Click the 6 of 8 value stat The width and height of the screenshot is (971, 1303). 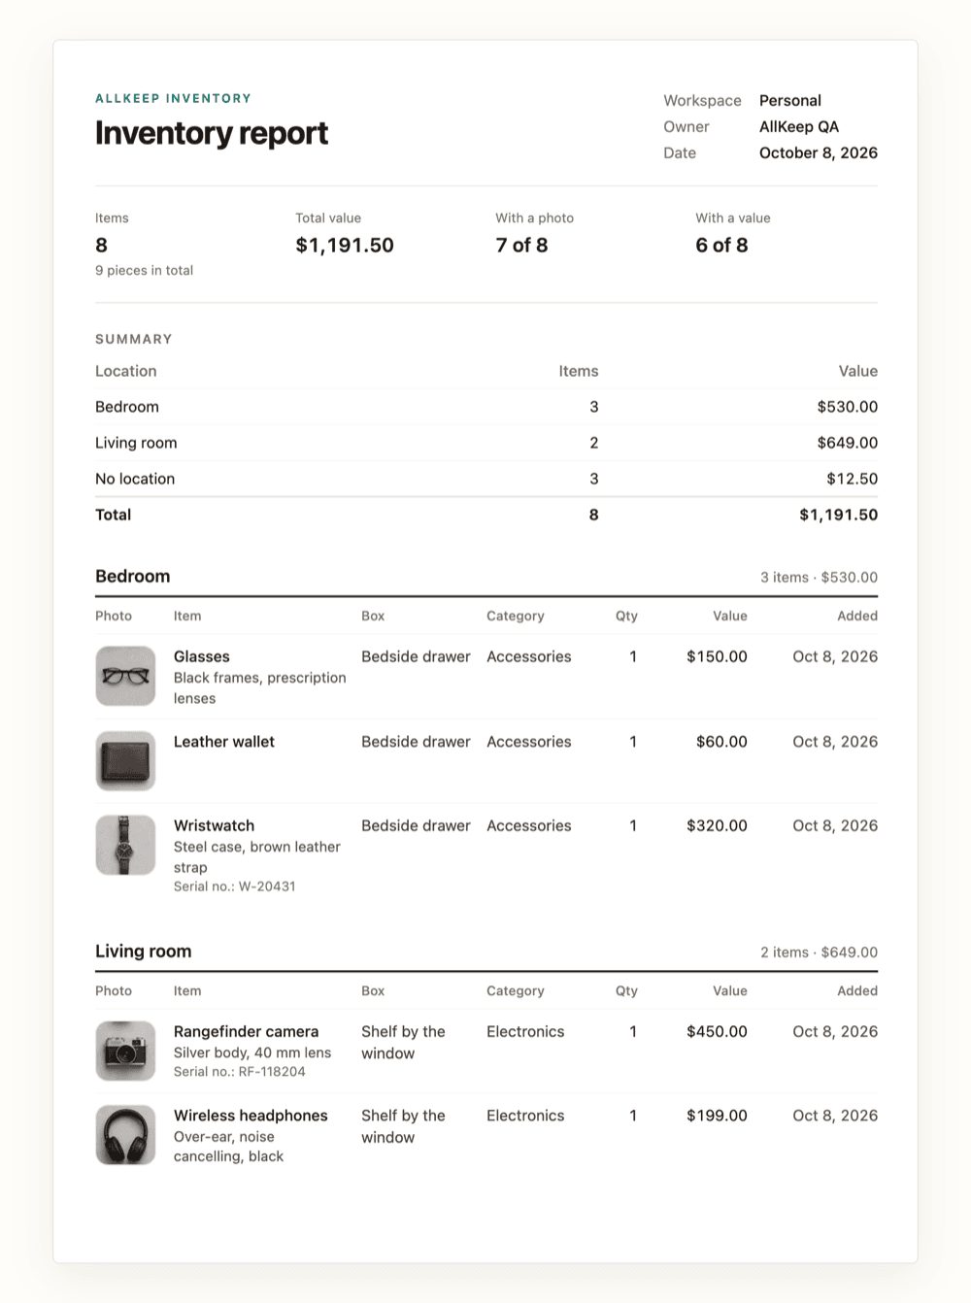click(x=721, y=245)
